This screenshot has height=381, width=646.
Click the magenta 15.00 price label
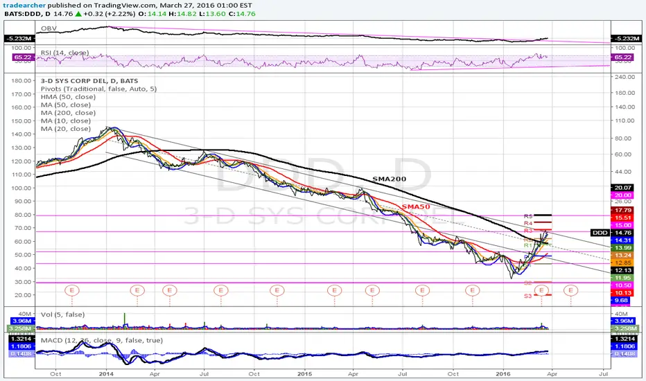pos(622,225)
